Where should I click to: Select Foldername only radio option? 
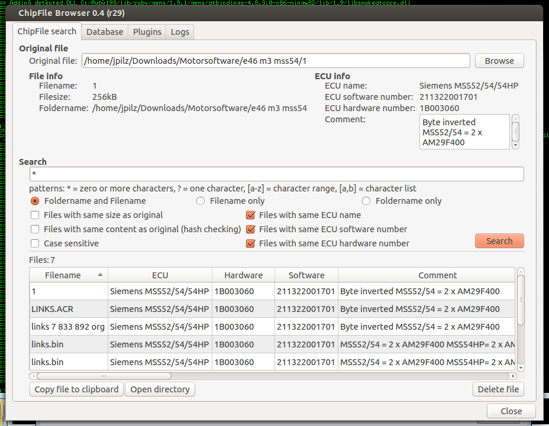[402, 201]
